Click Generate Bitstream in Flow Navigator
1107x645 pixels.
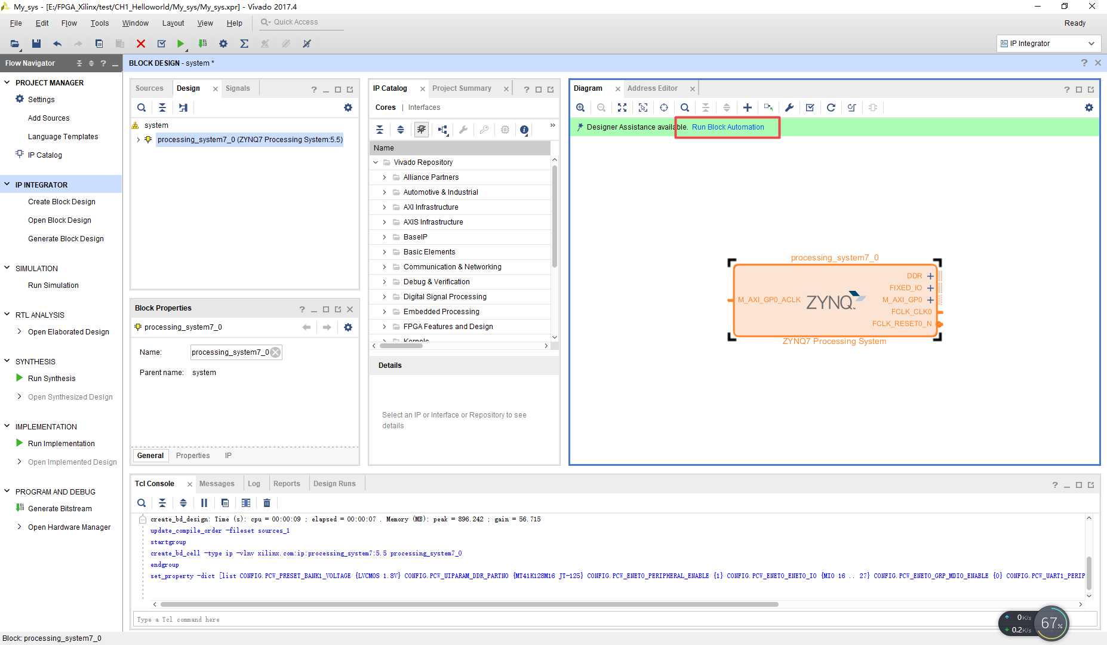60,509
